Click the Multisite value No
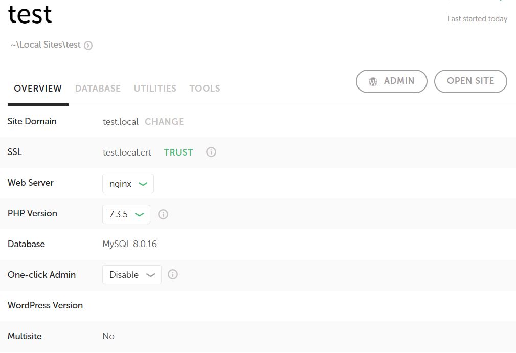This screenshot has width=516, height=353. click(108, 336)
